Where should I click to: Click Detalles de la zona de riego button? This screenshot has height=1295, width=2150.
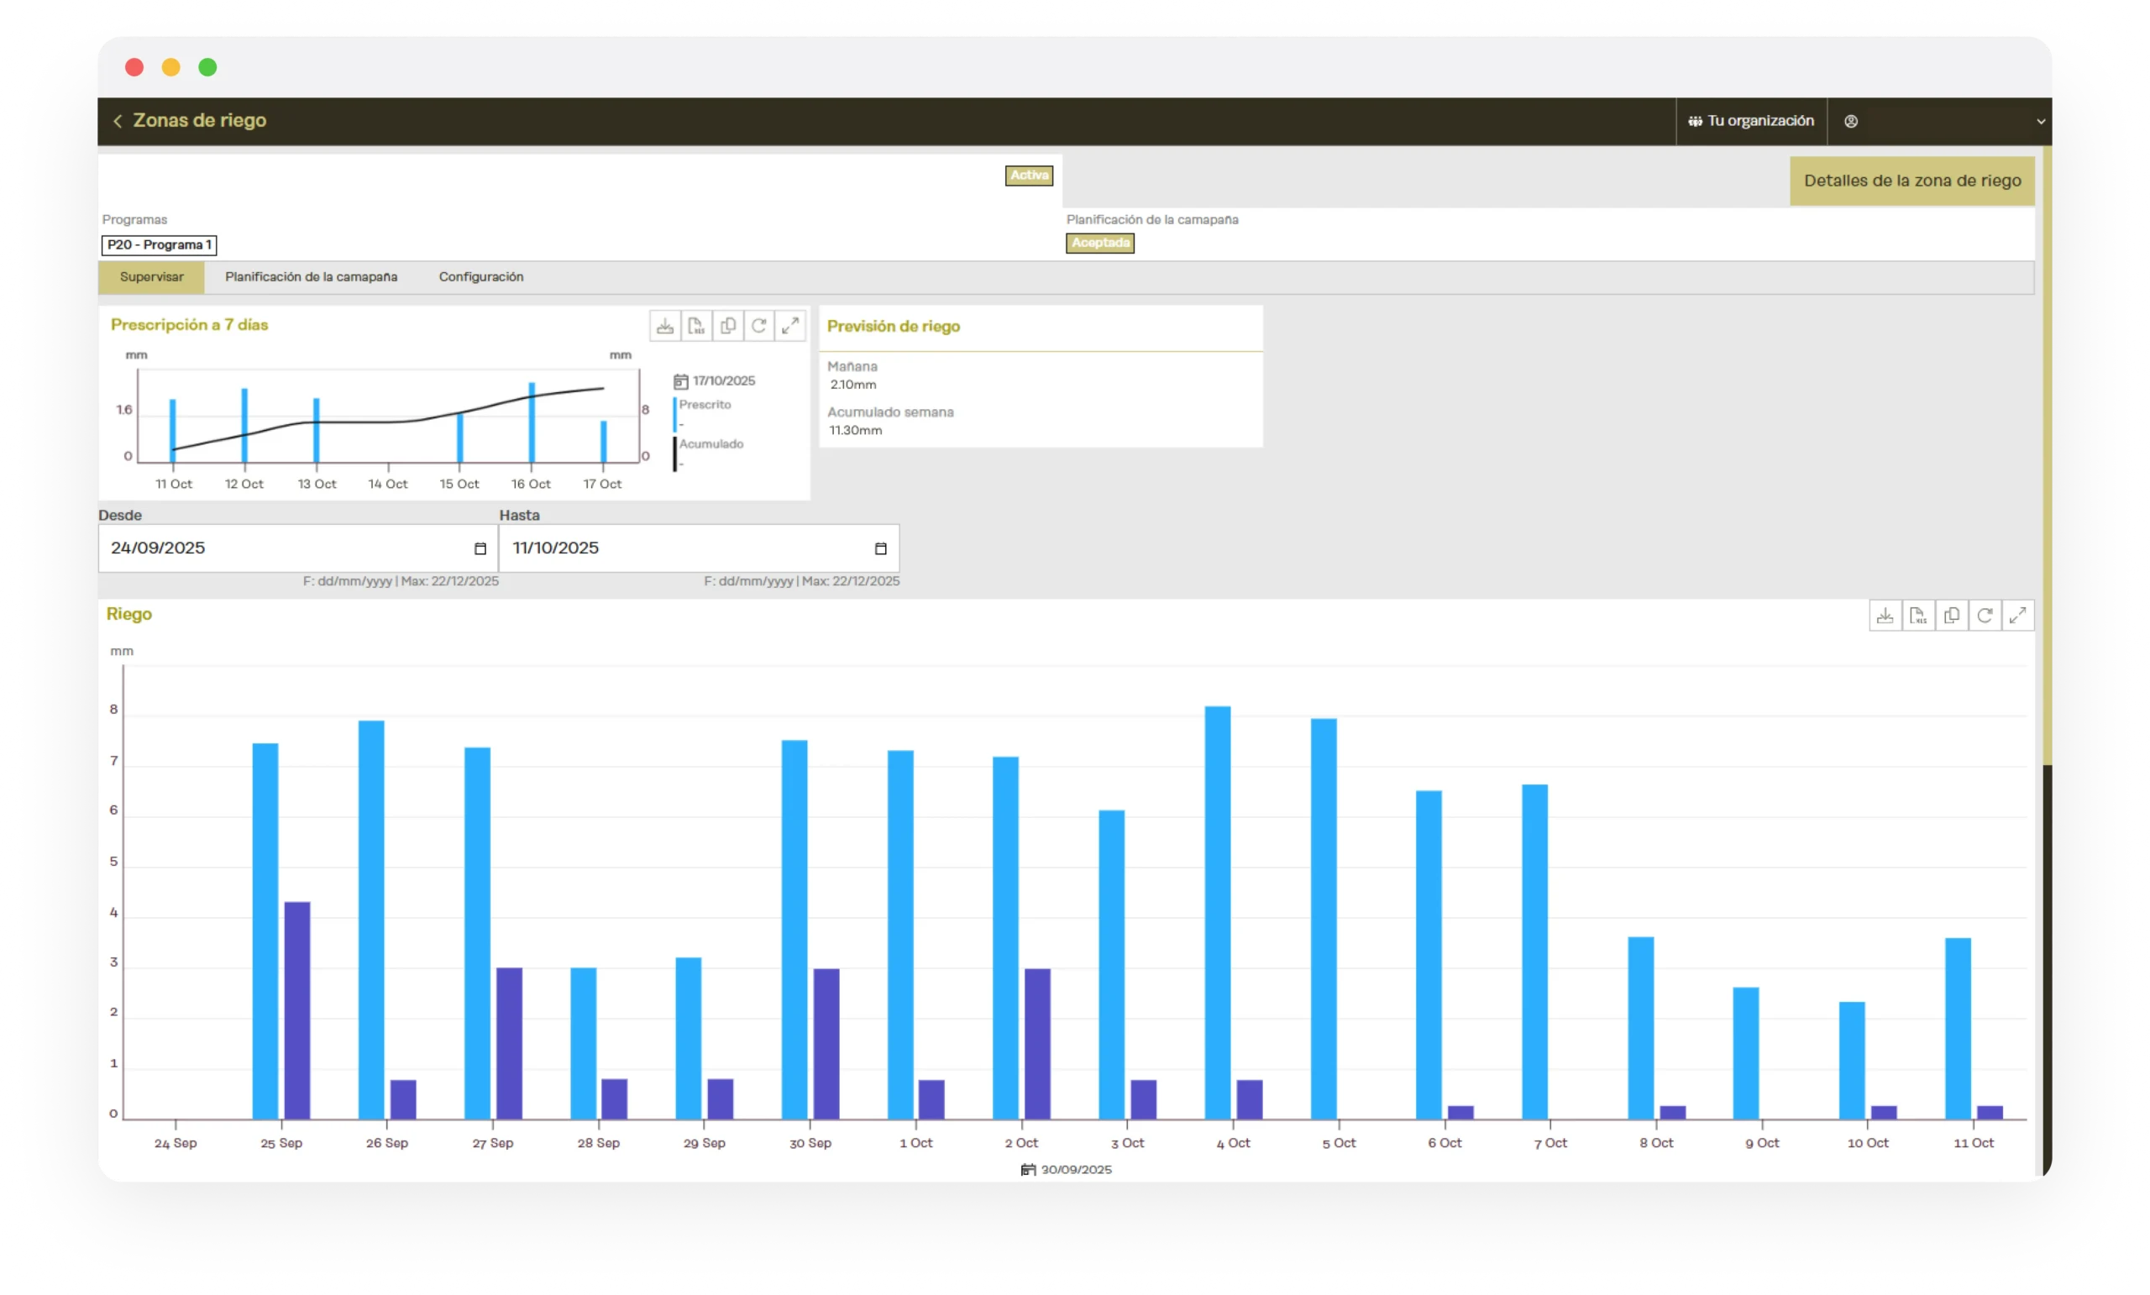pyautogui.click(x=1911, y=181)
